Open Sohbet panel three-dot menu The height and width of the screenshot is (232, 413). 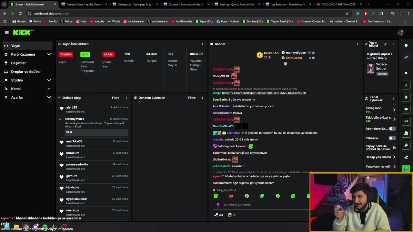[x=357, y=44]
